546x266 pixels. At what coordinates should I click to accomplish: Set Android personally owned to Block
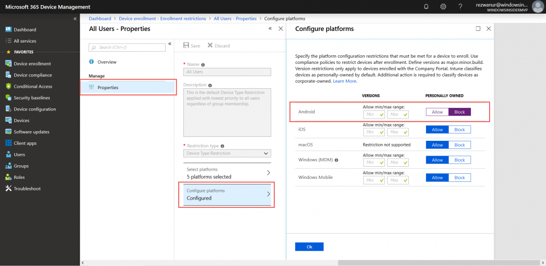[x=460, y=112]
